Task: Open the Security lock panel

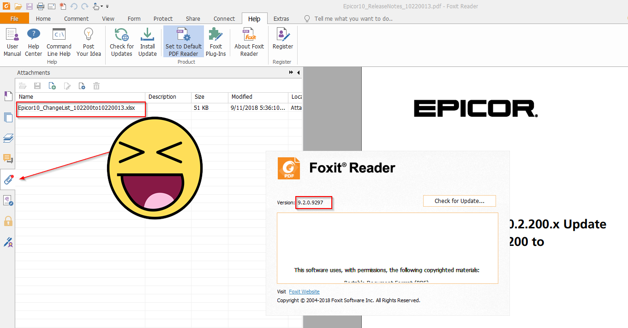Action: click(x=8, y=221)
